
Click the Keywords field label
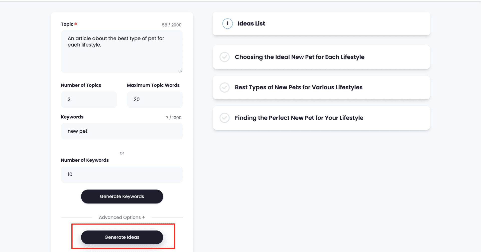tap(72, 117)
